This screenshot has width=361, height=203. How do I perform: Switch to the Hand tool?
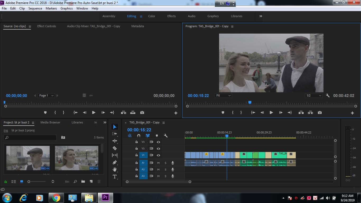point(115,169)
